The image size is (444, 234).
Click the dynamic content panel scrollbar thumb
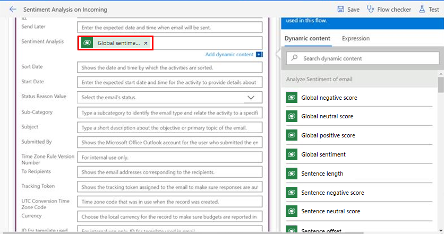tap(441, 84)
